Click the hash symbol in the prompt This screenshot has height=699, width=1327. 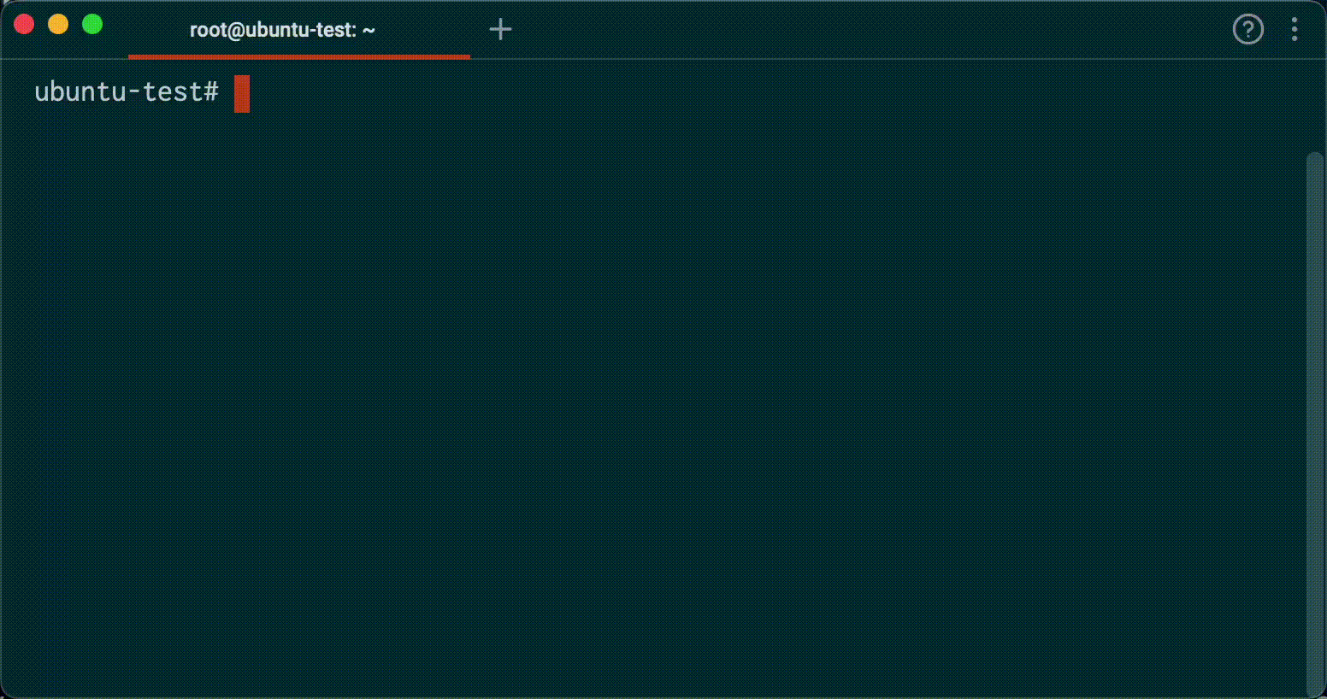pyautogui.click(x=211, y=91)
